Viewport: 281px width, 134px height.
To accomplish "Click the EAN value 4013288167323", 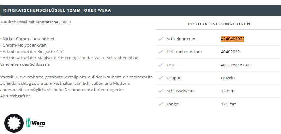I will (x=236, y=65).
